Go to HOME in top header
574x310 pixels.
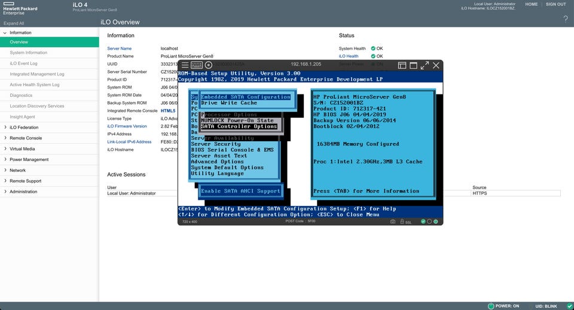click(531, 4)
